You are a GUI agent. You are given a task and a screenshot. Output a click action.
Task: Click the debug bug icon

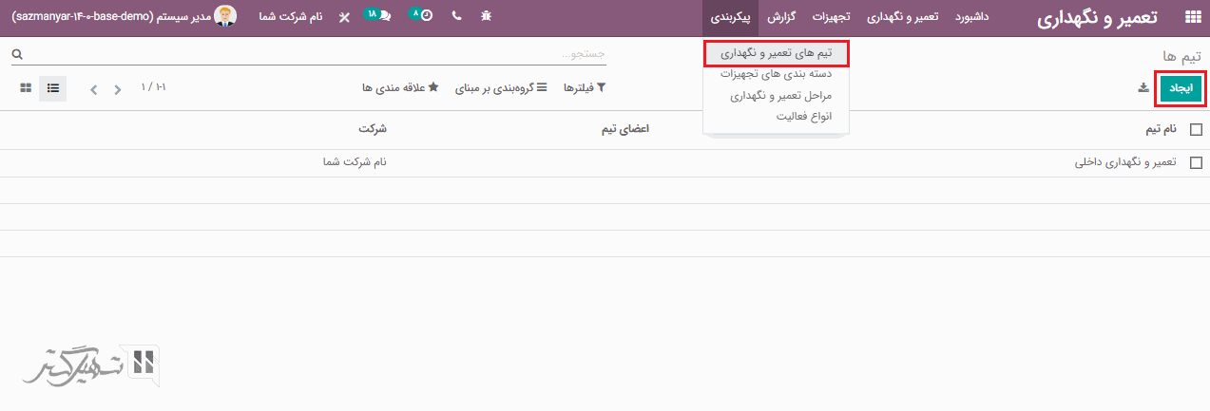(487, 17)
